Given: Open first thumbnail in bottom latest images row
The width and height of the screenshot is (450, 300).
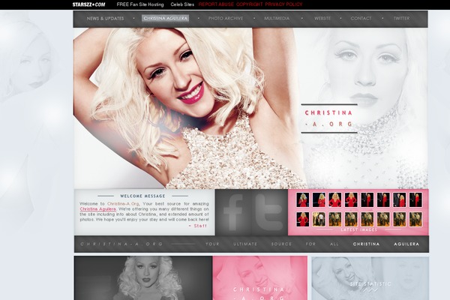Looking at the screenshot, I should point(303,219).
